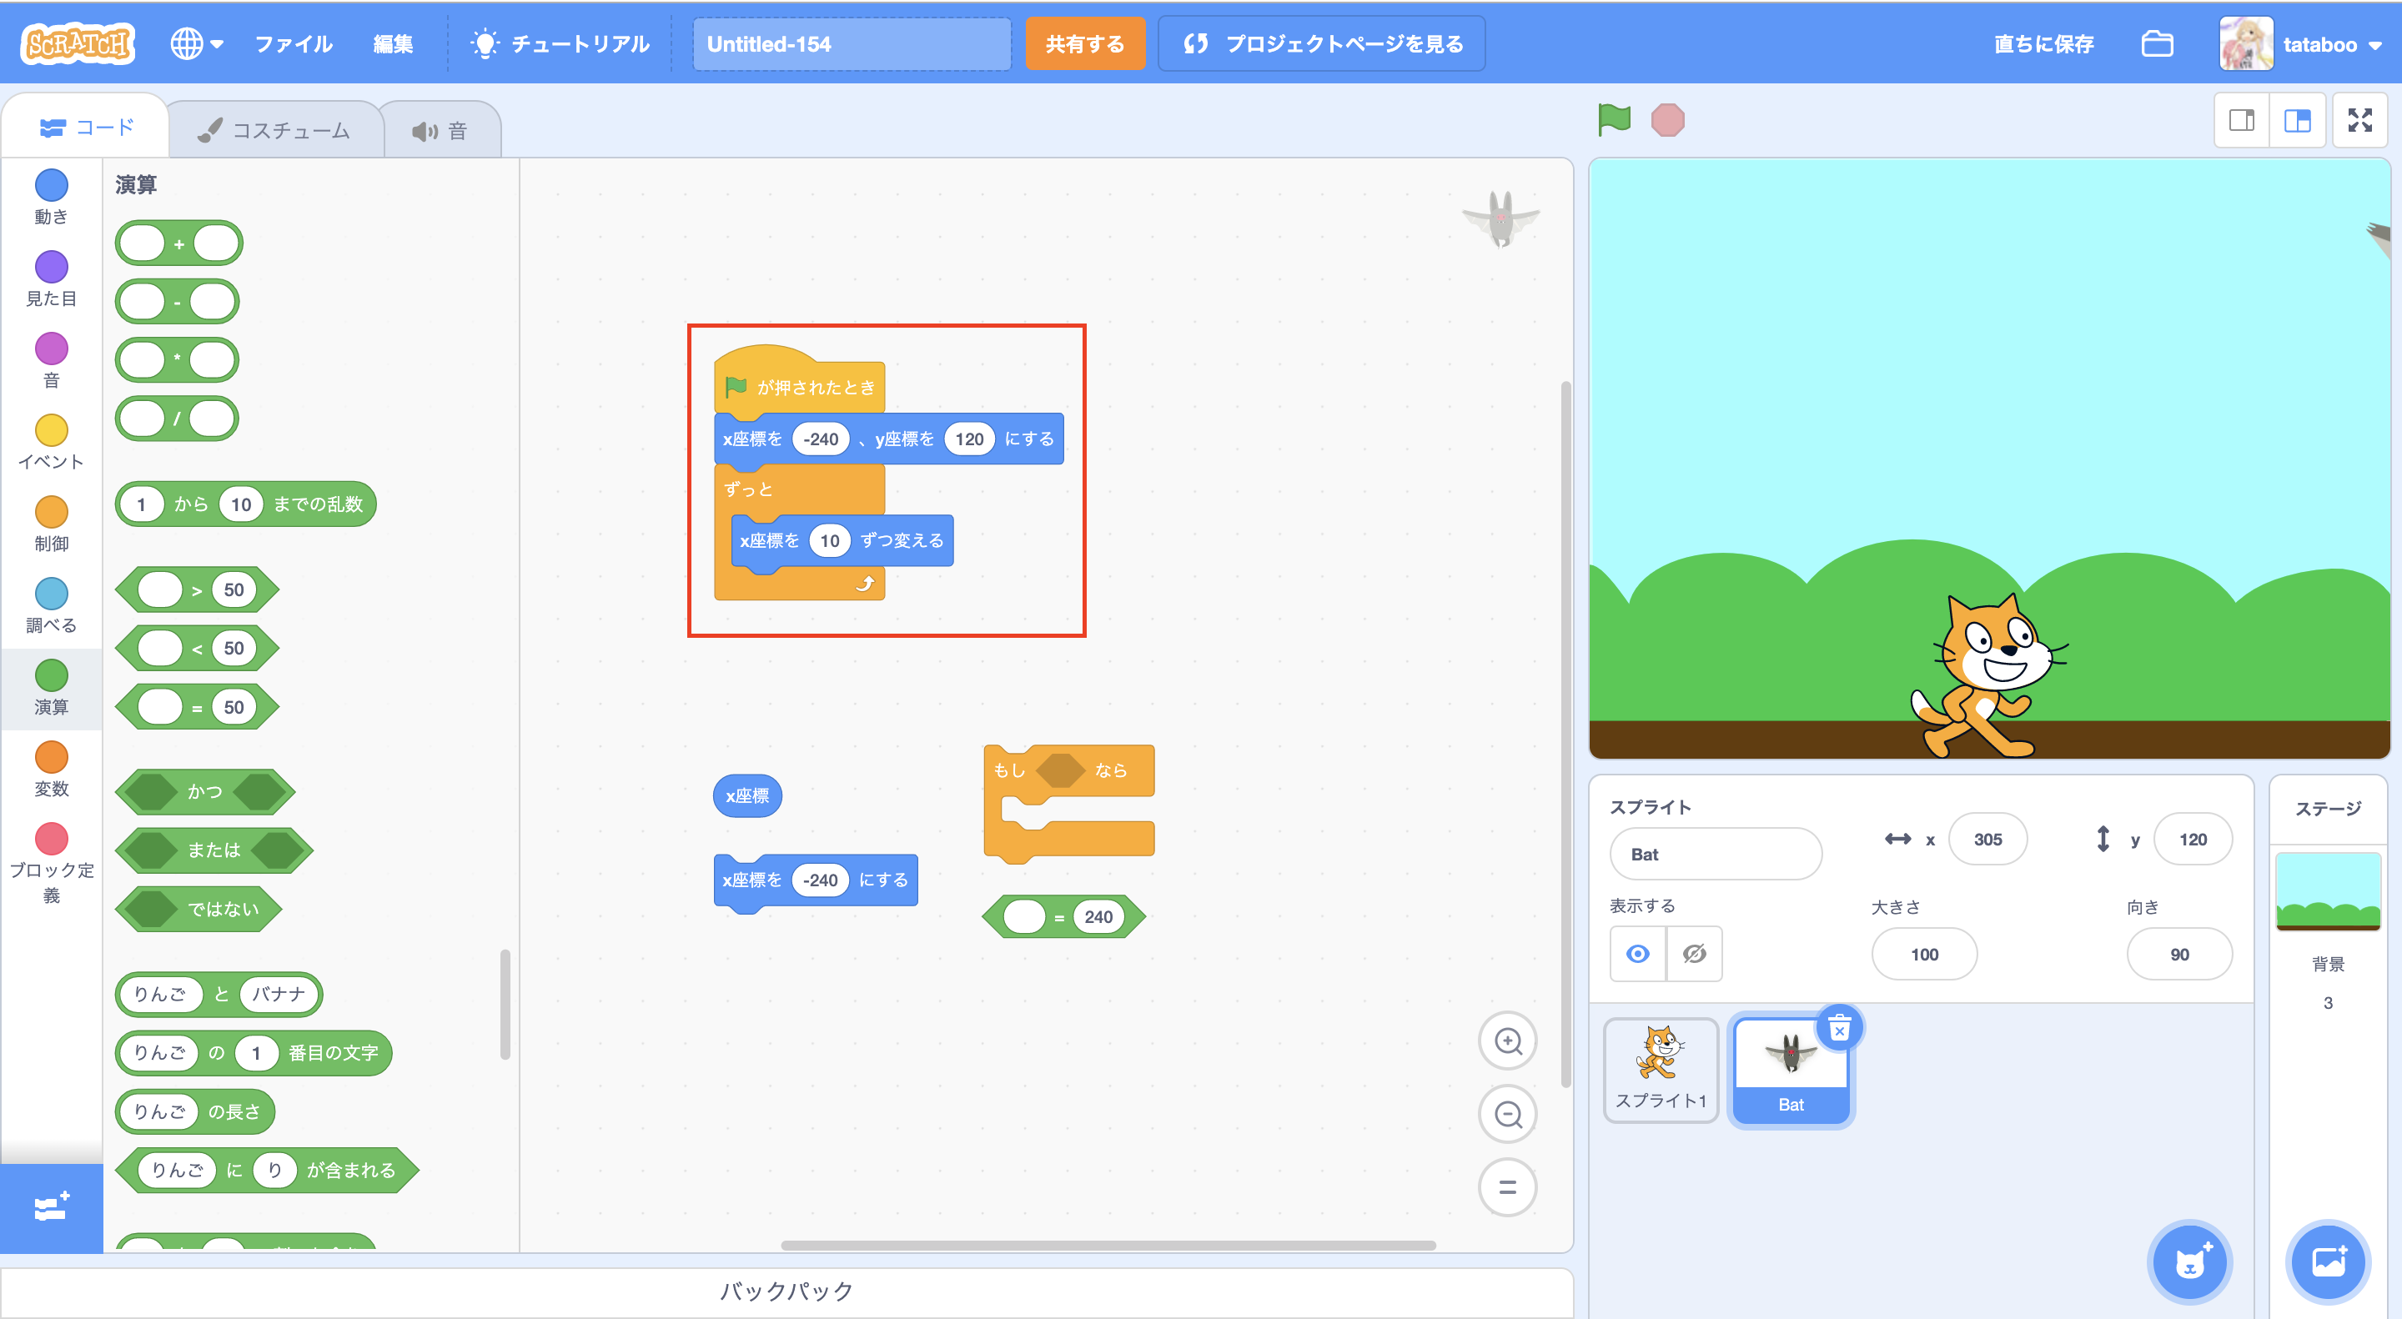
Task: Zoom out of the code workspace
Action: (1507, 1114)
